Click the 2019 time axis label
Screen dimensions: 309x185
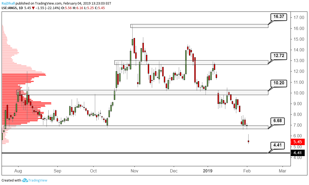coord(208,171)
